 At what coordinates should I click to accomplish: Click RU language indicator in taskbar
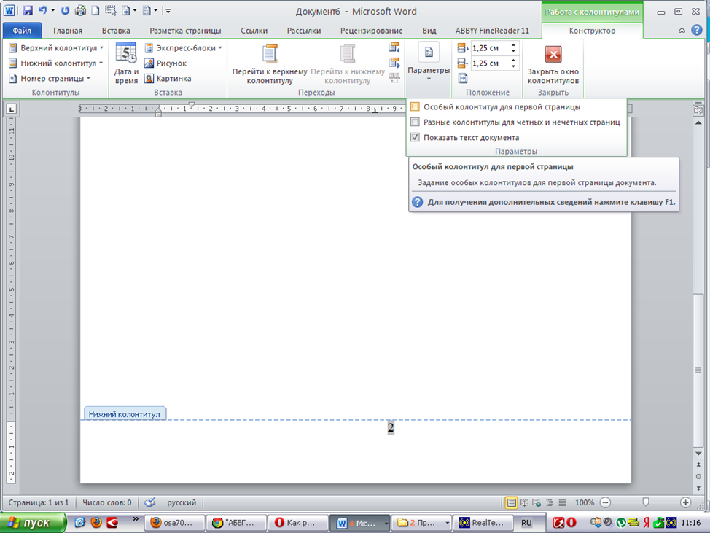526,523
